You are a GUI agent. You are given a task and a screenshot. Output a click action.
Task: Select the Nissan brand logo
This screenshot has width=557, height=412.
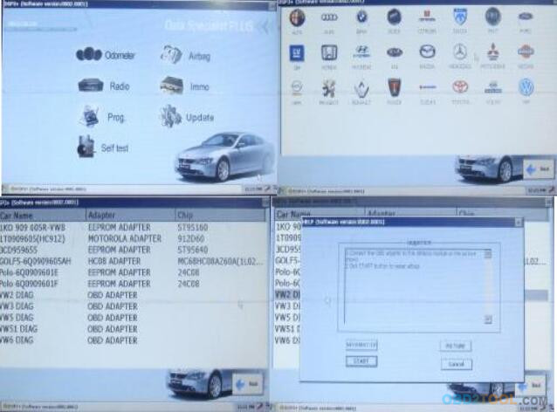pos(526,51)
